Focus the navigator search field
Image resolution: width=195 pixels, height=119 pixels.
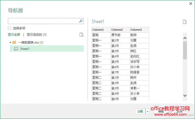43,21
